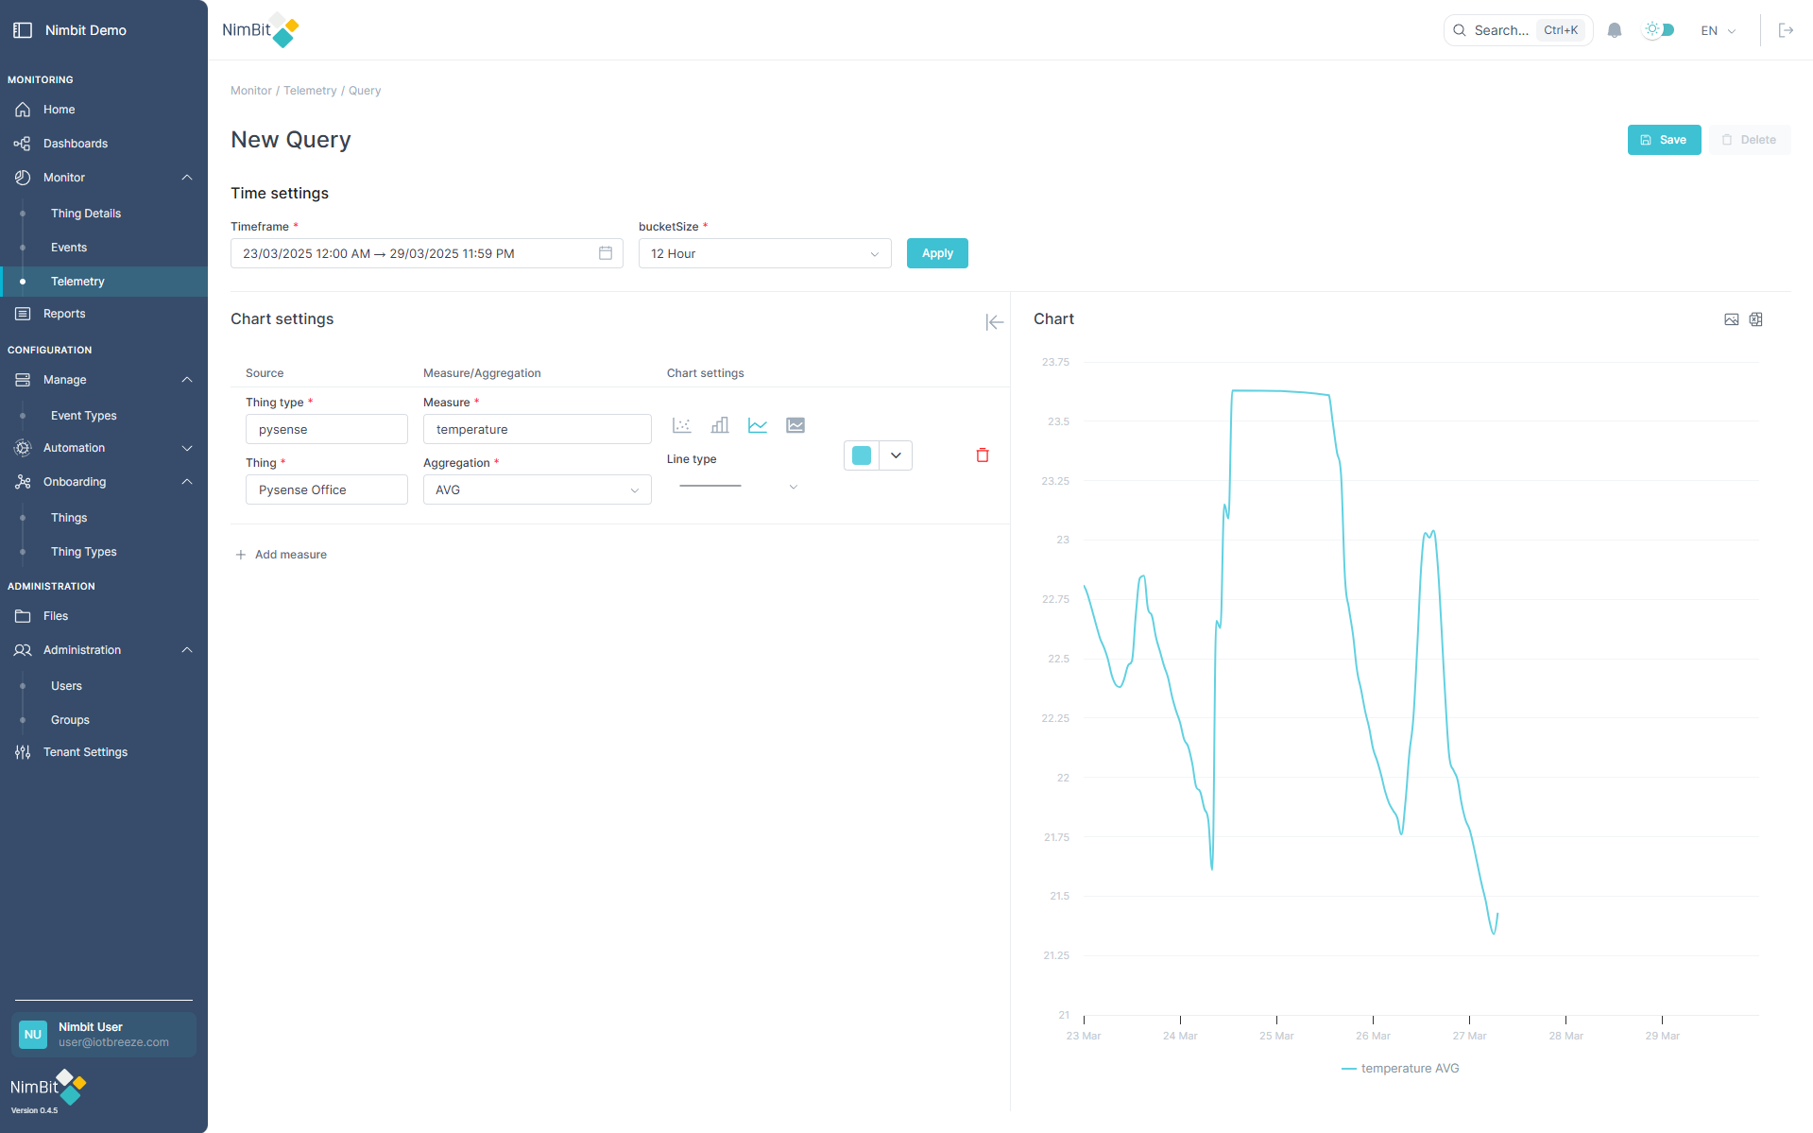Viewport: 1813px width, 1133px height.
Task: Select the area chart type icon
Action: click(x=795, y=425)
